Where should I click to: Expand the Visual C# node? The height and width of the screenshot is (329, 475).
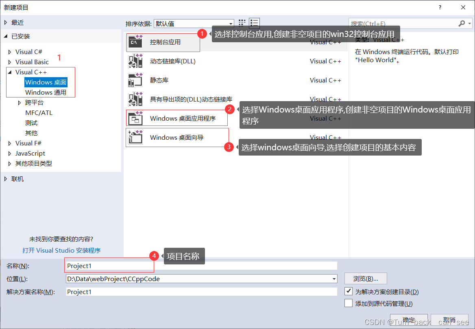(x=10, y=52)
